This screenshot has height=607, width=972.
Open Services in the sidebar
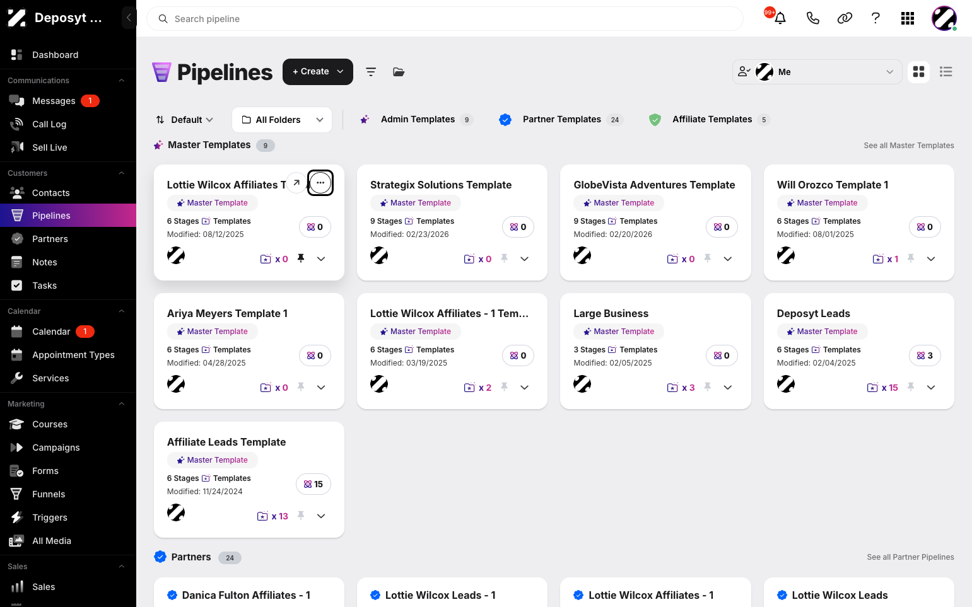coord(68,378)
